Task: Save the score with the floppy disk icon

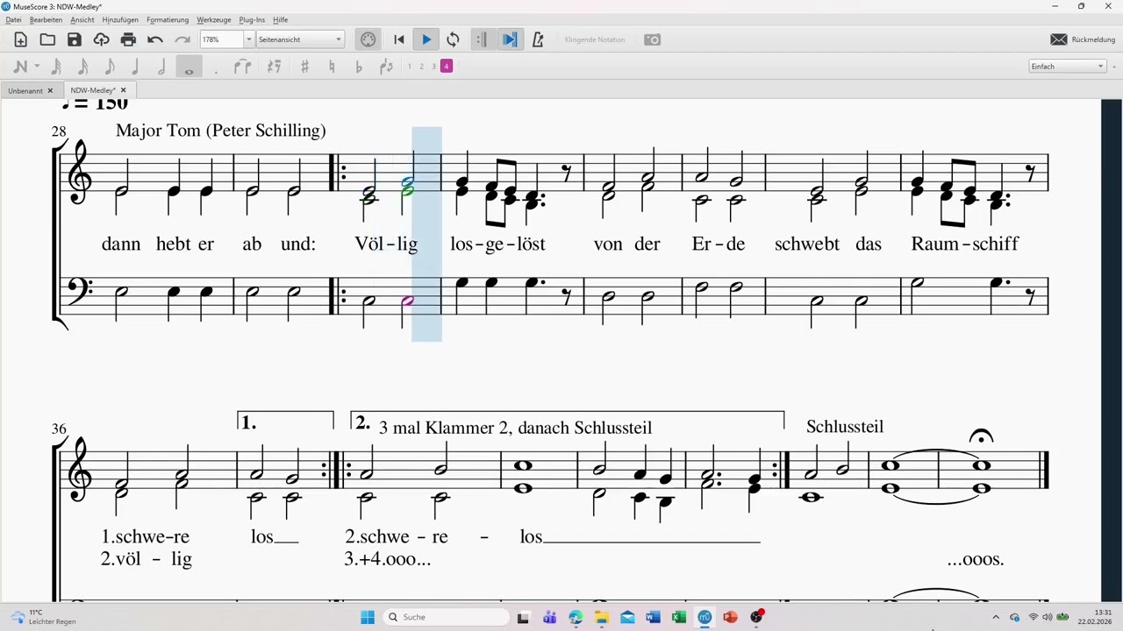Action: point(75,39)
